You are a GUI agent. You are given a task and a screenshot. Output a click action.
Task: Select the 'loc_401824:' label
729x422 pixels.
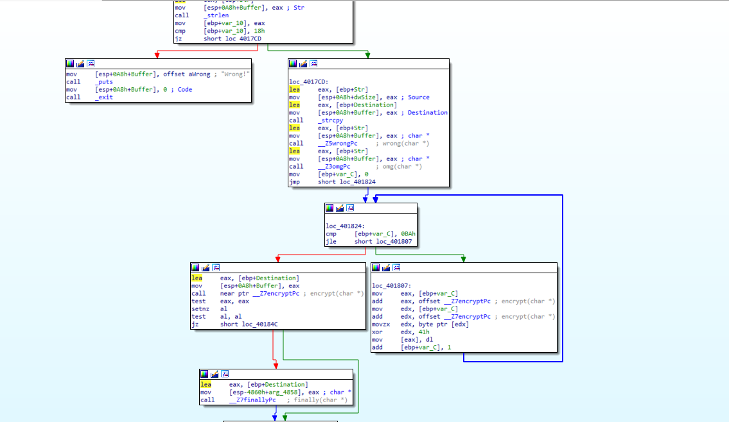(346, 226)
